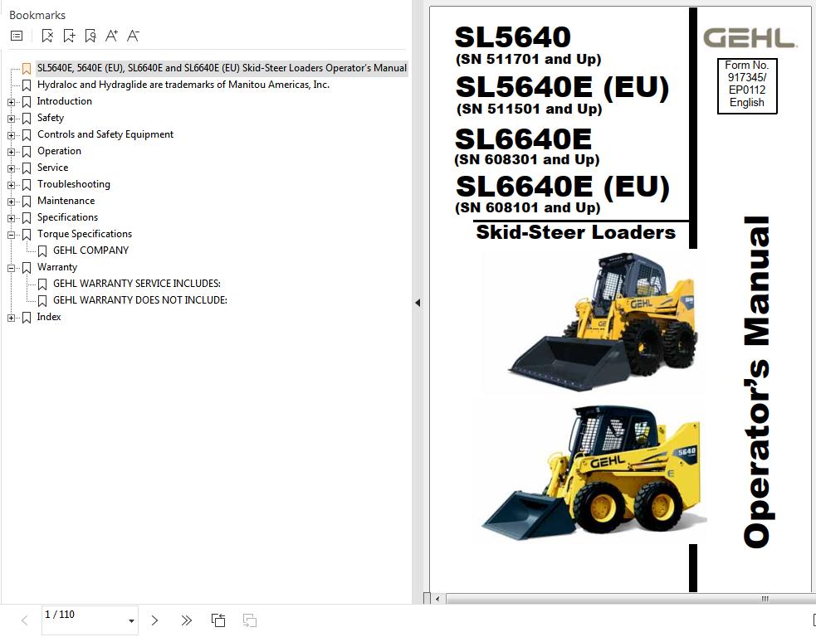The width and height of the screenshot is (816, 637).
Task: Open GEHL WARRANTY SERVICE INCLUDES bookmark
Action: tap(137, 284)
